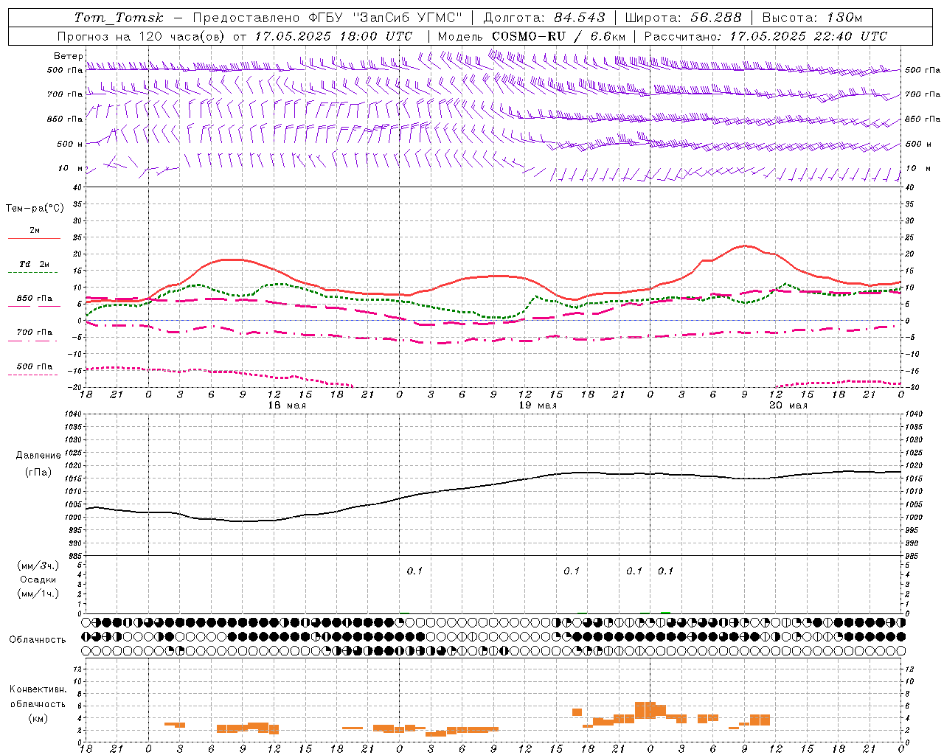Select the Осадки precipitation label

38,580
